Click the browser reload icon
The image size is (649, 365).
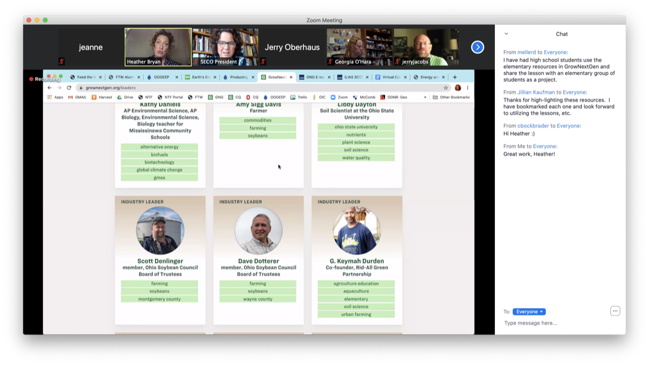[69, 88]
